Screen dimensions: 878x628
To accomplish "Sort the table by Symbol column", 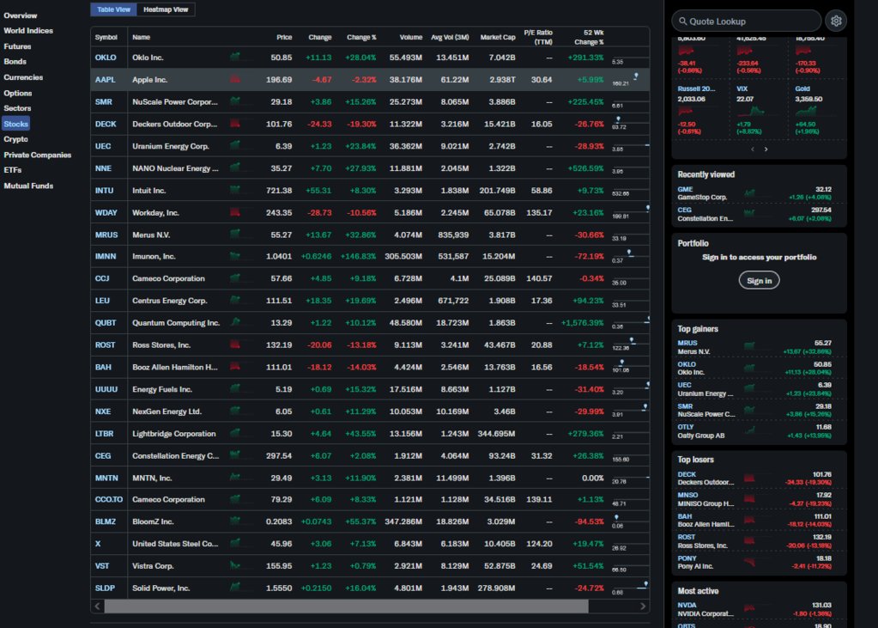I will (106, 37).
